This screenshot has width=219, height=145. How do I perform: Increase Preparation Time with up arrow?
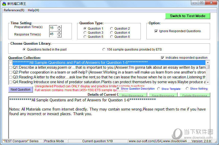(59, 27)
